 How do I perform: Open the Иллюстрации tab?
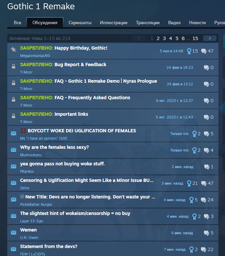tap(113, 22)
